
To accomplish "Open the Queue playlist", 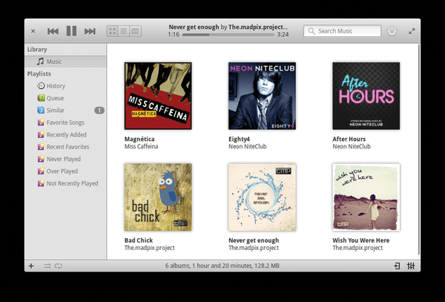I will (65, 98).
